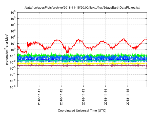The width and height of the screenshot is (162, 113).
Task: Click the 10^4 y-axis label
Action: point(13,25)
